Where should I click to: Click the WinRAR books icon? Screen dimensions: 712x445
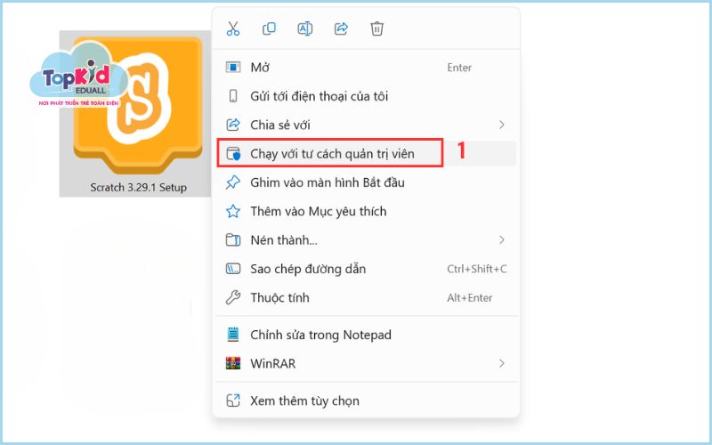[x=233, y=364]
